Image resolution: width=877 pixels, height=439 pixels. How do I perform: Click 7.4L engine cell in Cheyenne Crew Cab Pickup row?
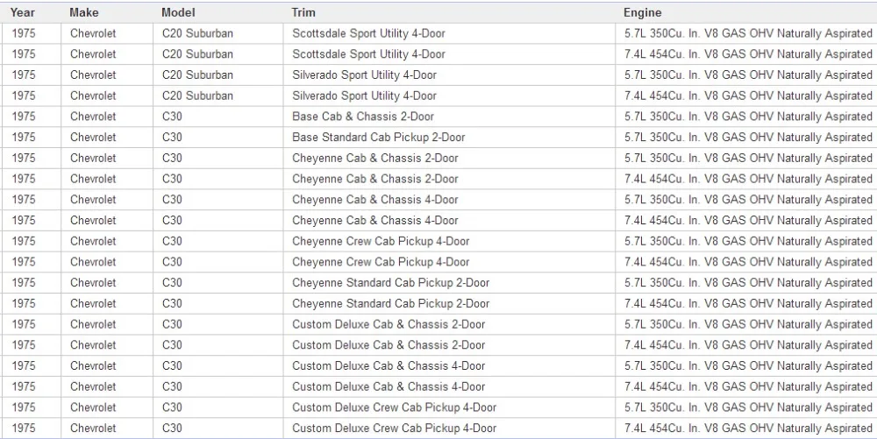pos(748,262)
